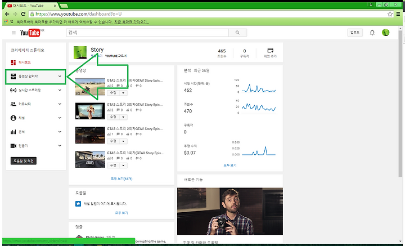This screenshot has width=405, height=246.
Task: Click the night car thumbnail of GTA5 2회차
Action: [90, 135]
